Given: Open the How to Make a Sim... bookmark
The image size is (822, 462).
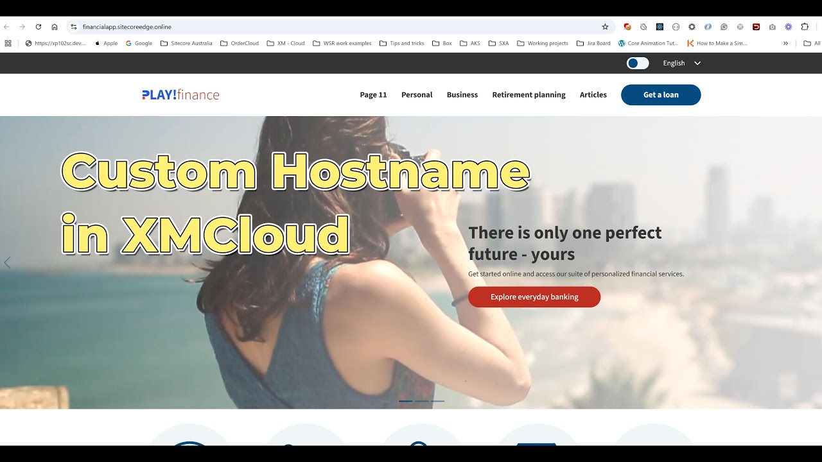Looking at the screenshot, I should [717, 43].
